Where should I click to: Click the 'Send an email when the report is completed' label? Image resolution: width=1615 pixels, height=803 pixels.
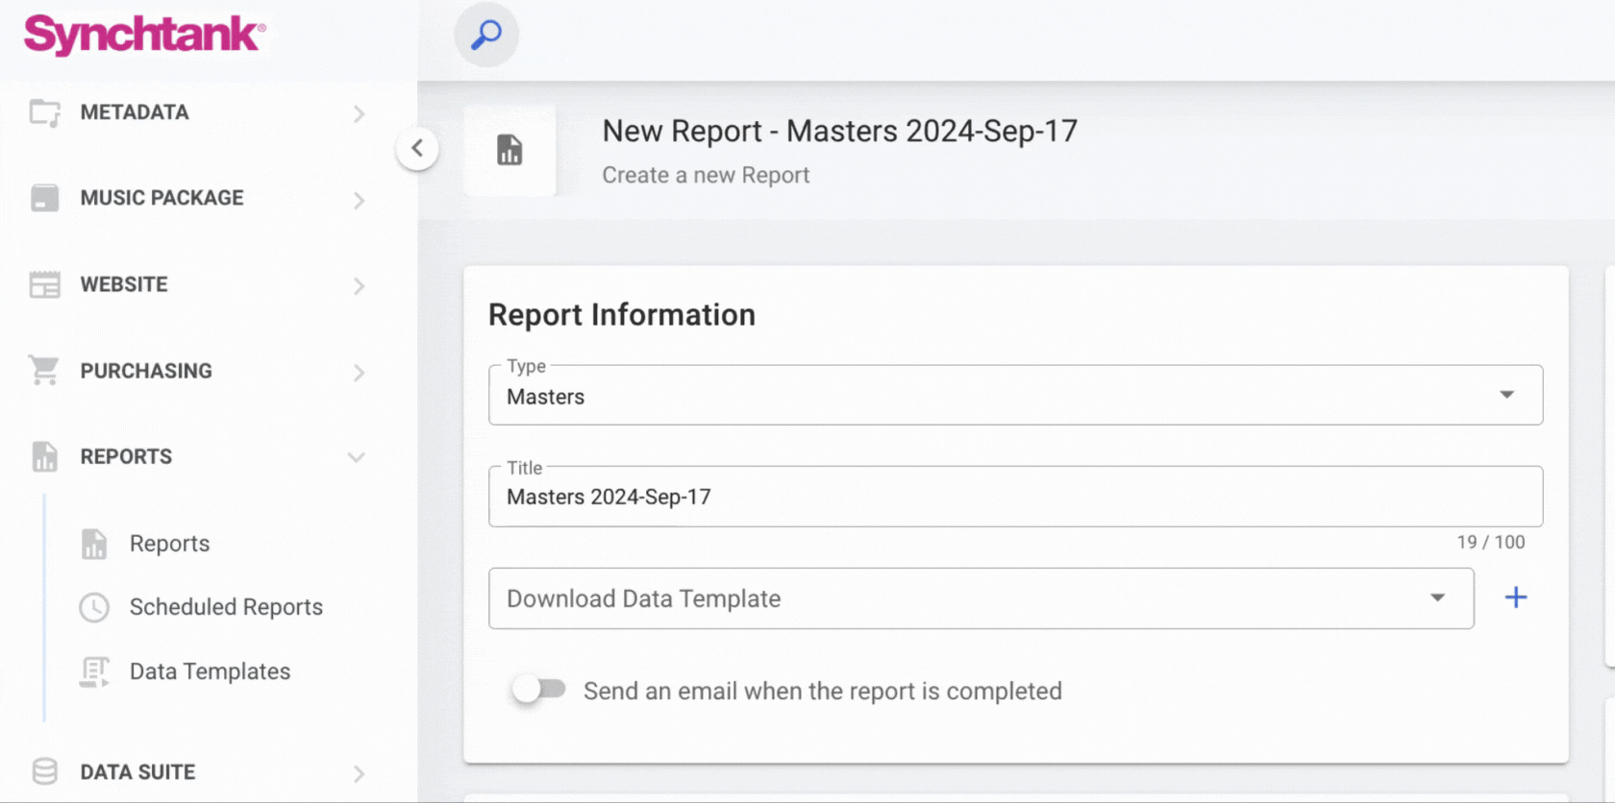pyautogui.click(x=823, y=691)
